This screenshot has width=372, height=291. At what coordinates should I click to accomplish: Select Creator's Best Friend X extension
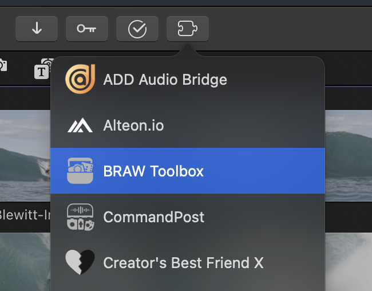click(x=183, y=263)
